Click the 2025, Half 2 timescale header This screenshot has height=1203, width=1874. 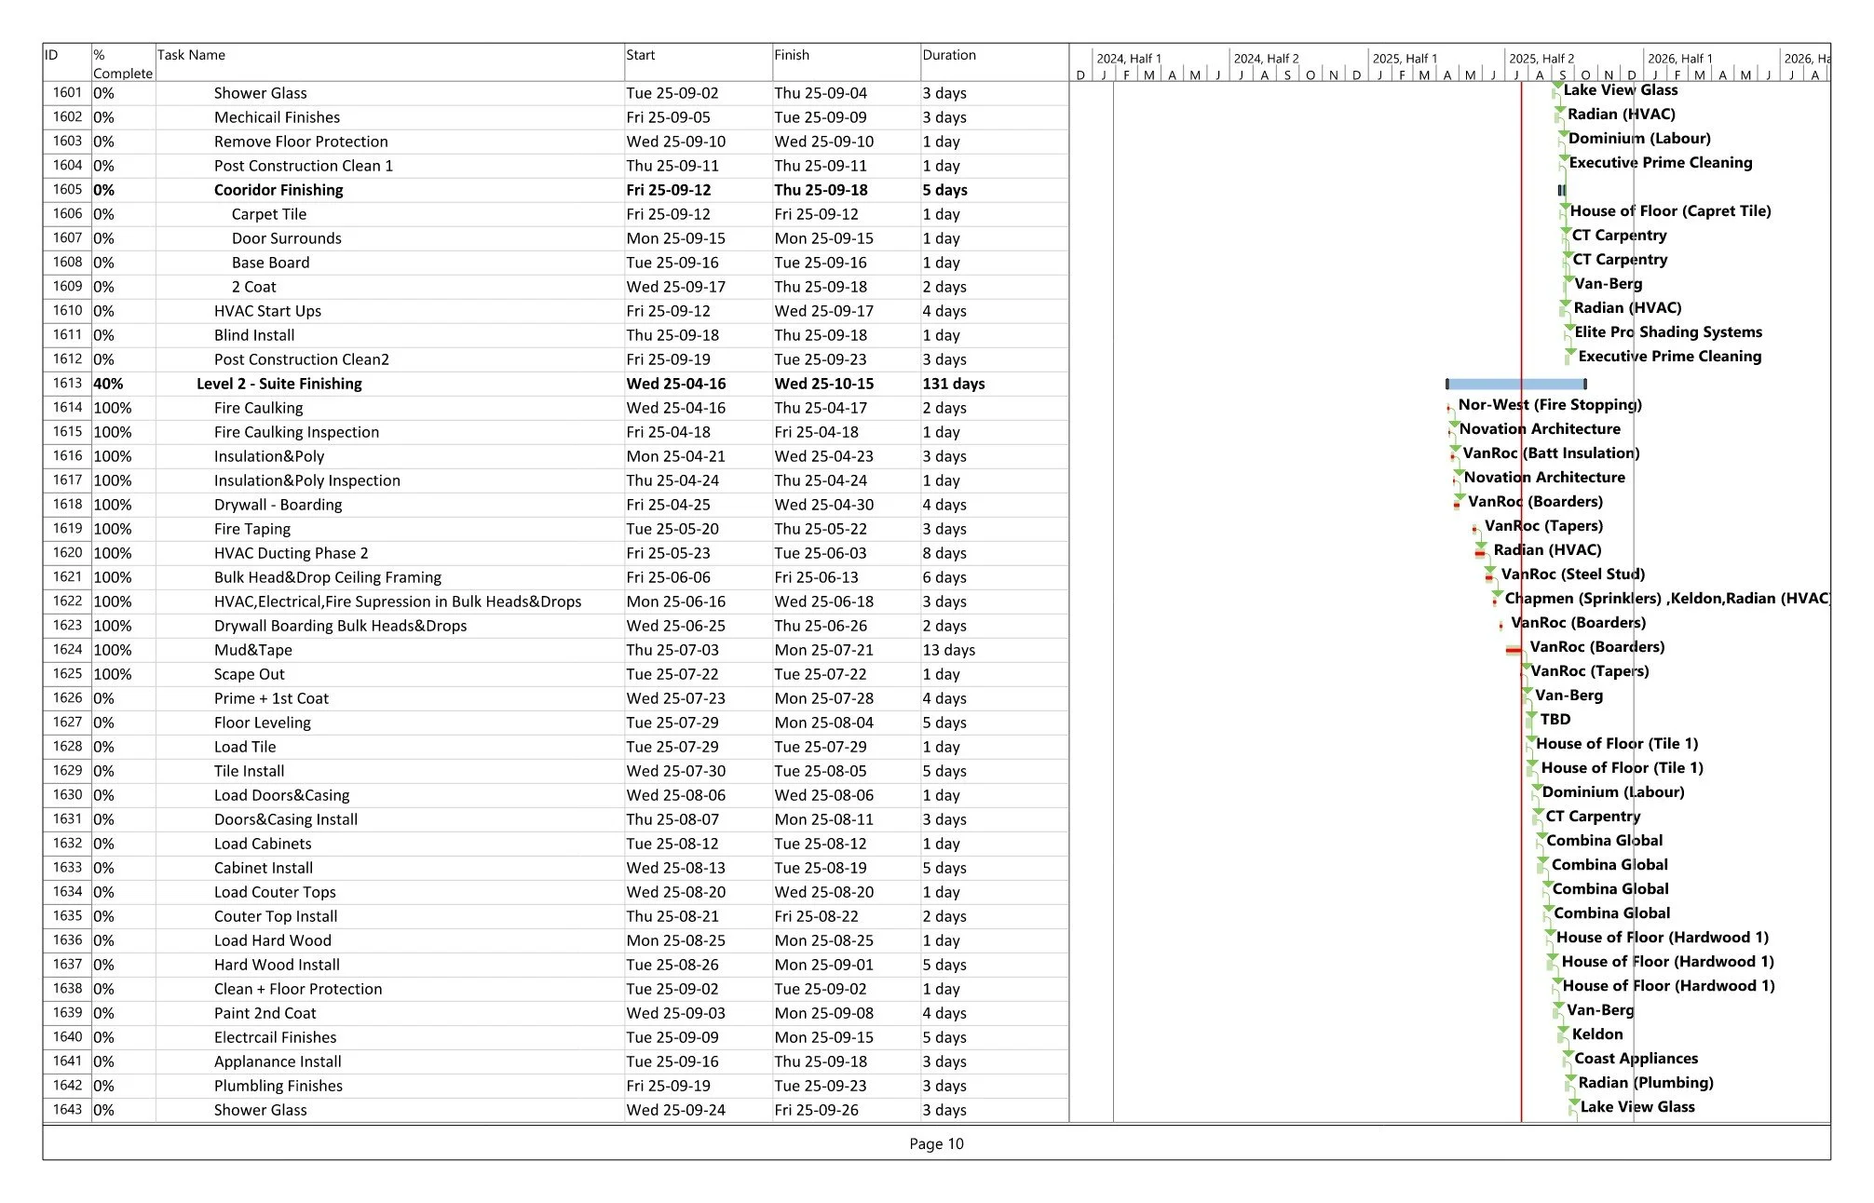1541,58
